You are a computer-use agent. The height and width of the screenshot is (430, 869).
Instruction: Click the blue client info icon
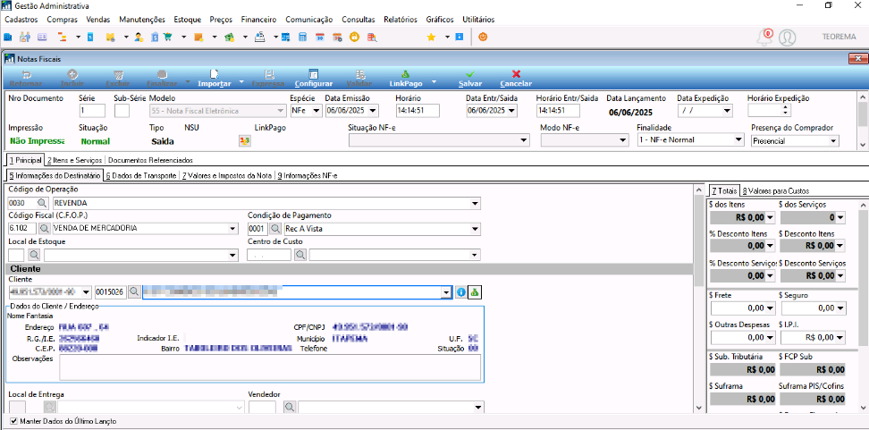461,292
